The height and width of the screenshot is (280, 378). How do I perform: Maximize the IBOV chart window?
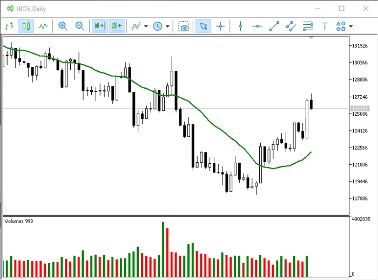click(x=342, y=9)
